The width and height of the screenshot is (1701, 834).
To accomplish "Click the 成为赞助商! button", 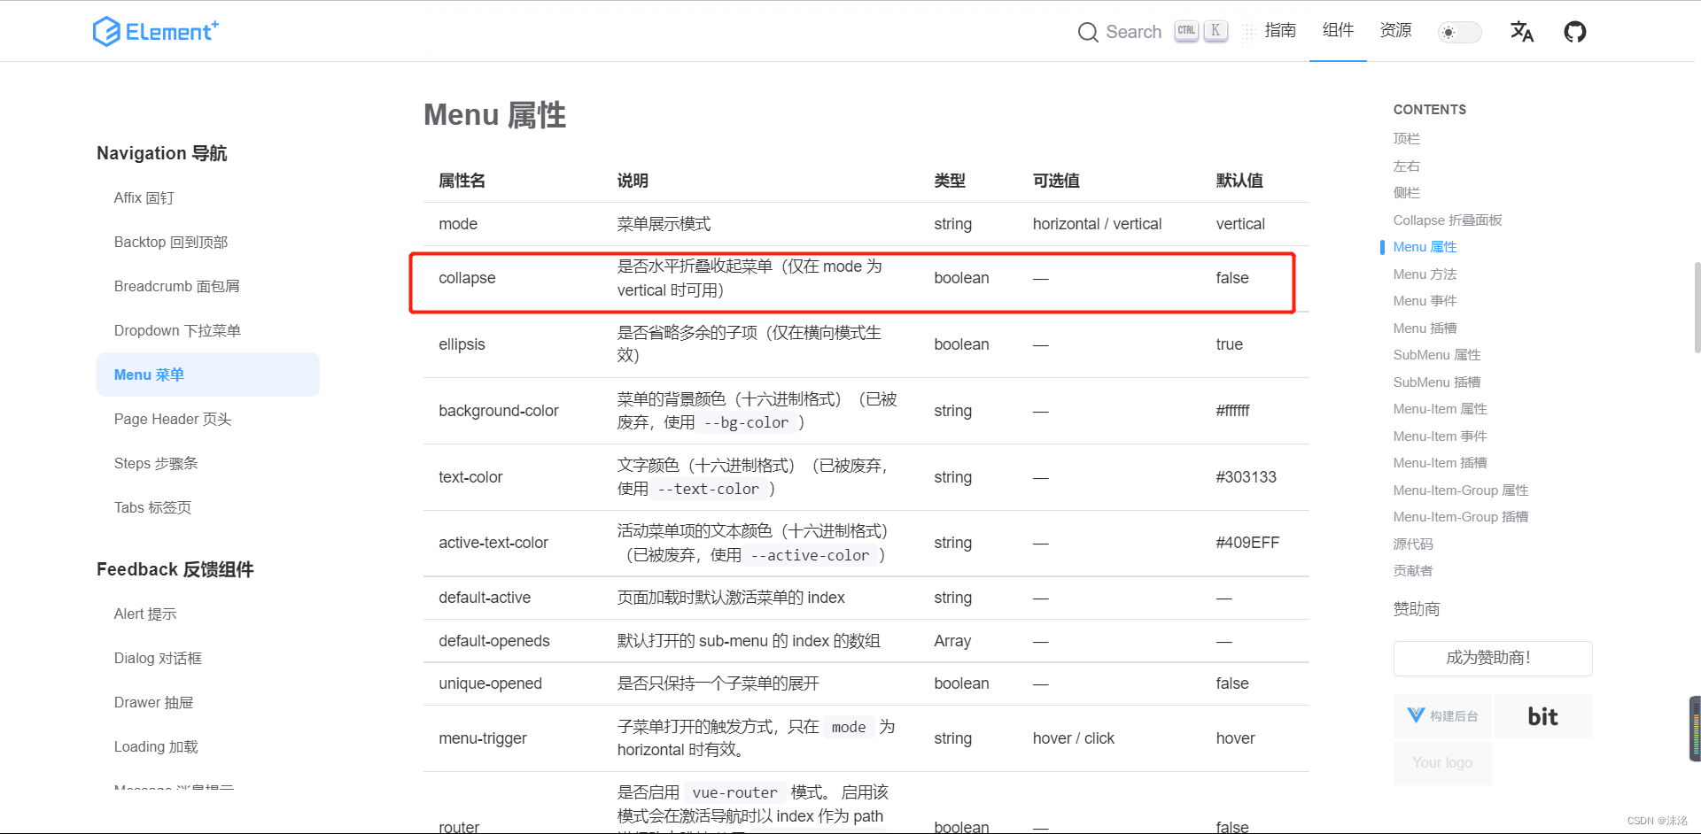I will [1492, 658].
